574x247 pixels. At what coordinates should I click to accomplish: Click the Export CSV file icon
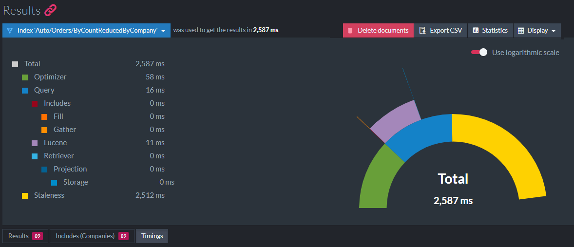(x=422, y=30)
